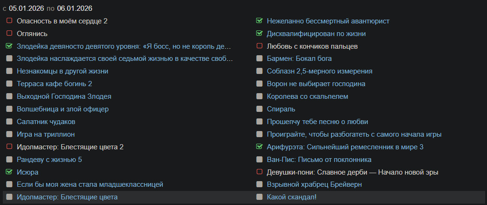The width and height of the screenshot is (487, 205).
Task: Tick the «Идолмастер: Блестящие цвета 2» checkbox
Action: [9, 147]
